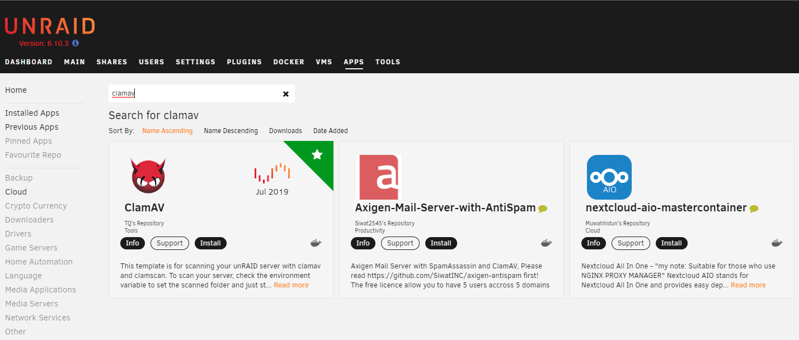Select the Home Automation category
This screenshot has height=340, width=799.
click(x=39, y=262)
